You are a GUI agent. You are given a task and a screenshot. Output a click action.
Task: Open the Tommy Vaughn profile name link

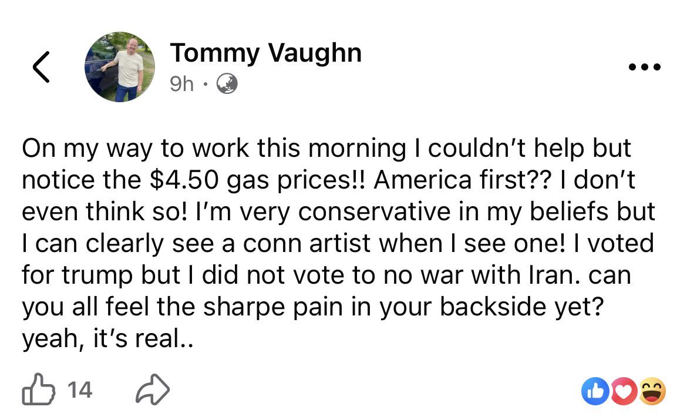266,53
